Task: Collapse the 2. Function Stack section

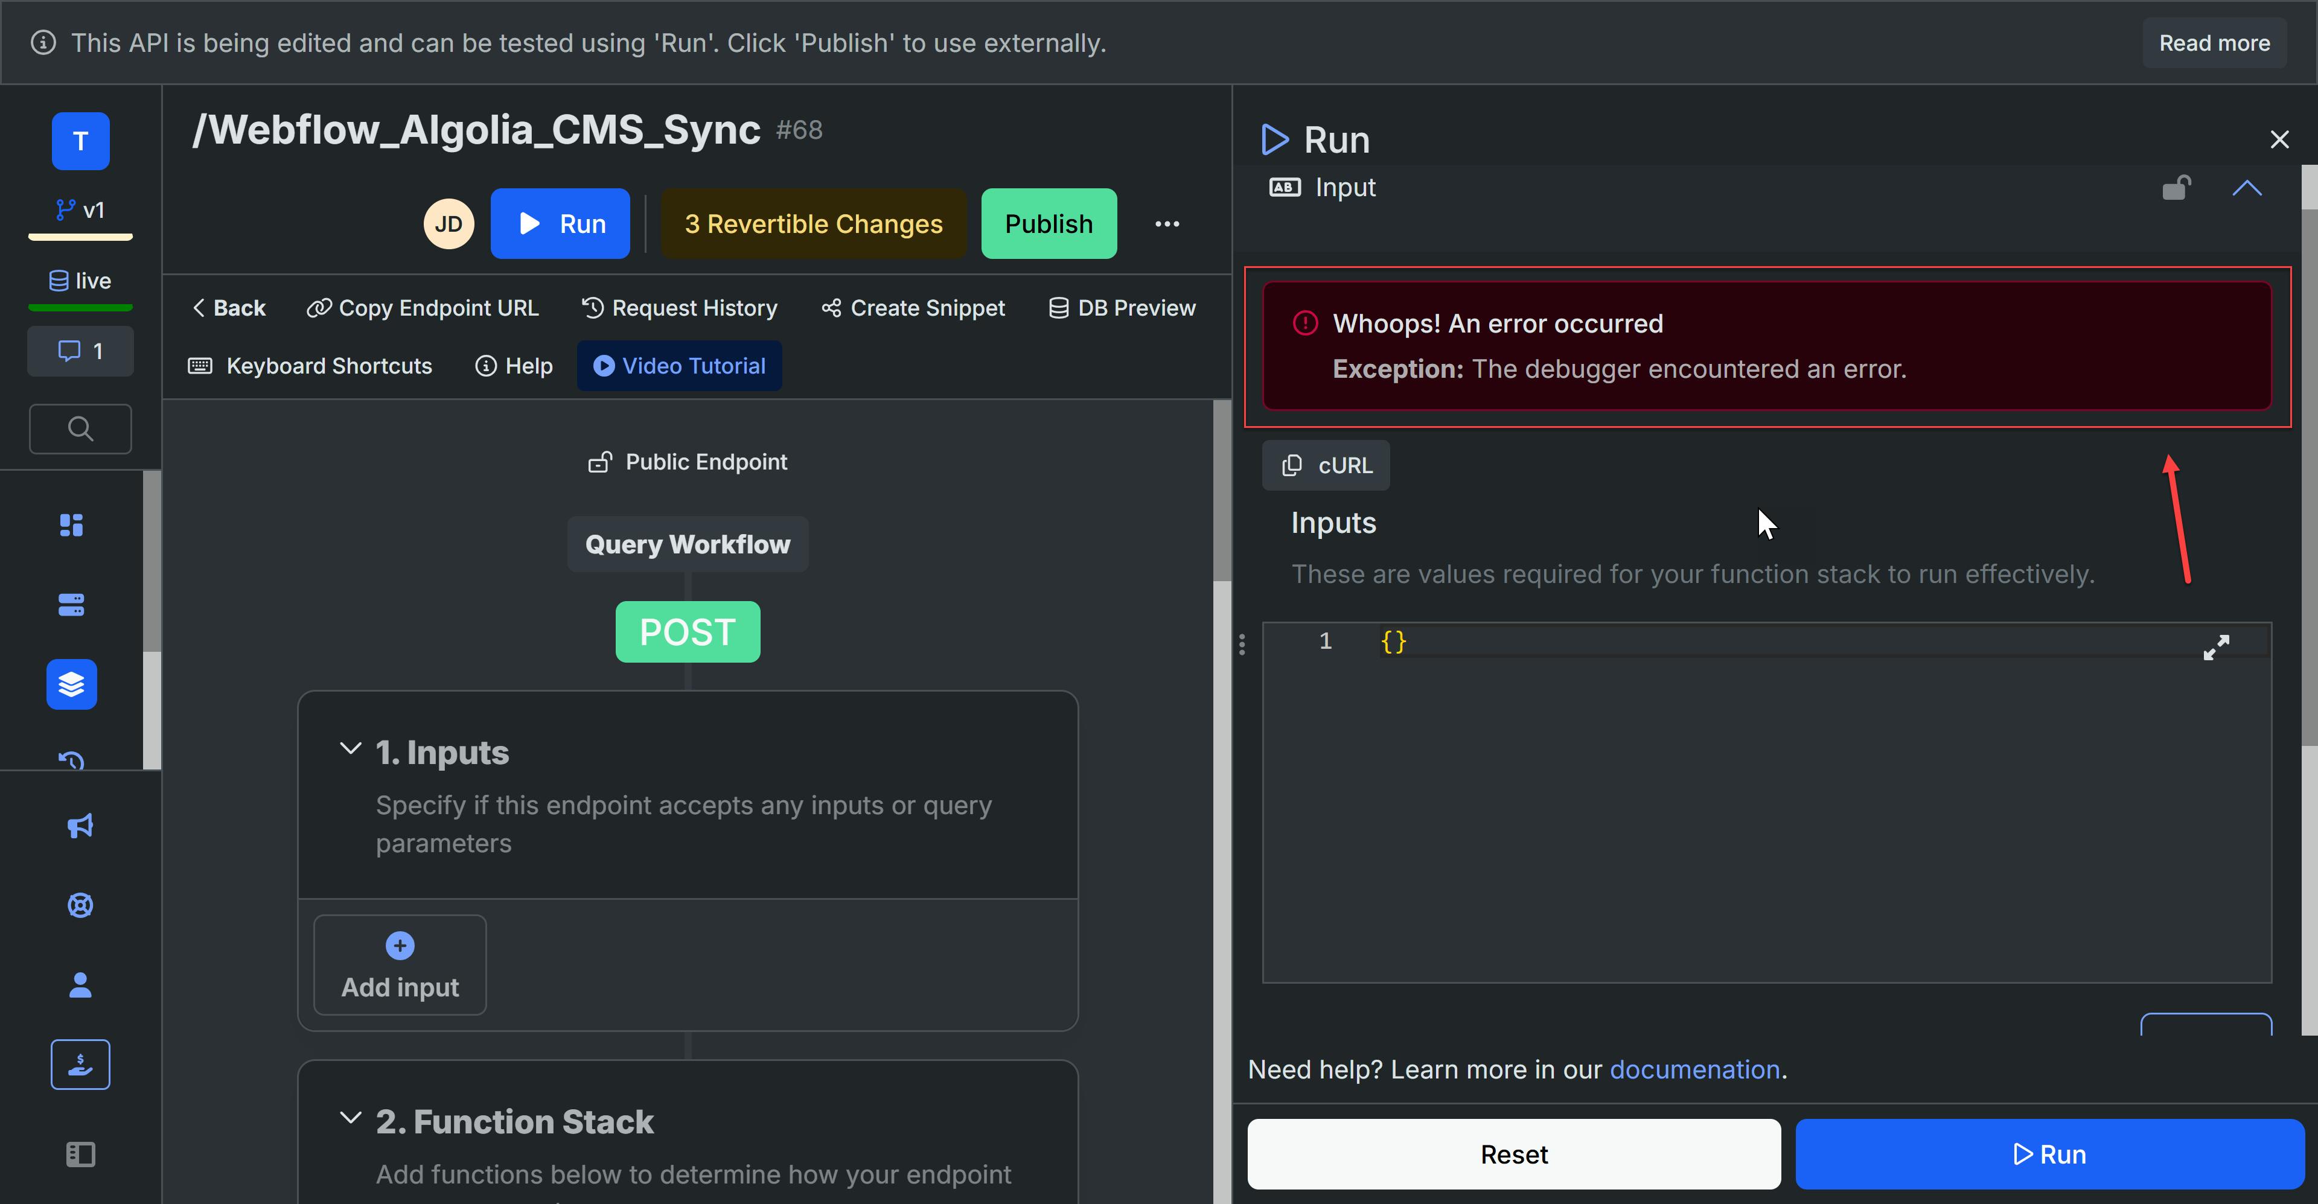Action: pos(350,1118)
